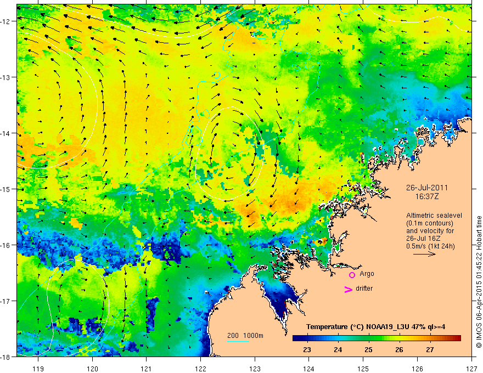The width and height of the screenshot is (483, 373).
Task: Click longitude axis label 122
Action: [x=200, y=369]
